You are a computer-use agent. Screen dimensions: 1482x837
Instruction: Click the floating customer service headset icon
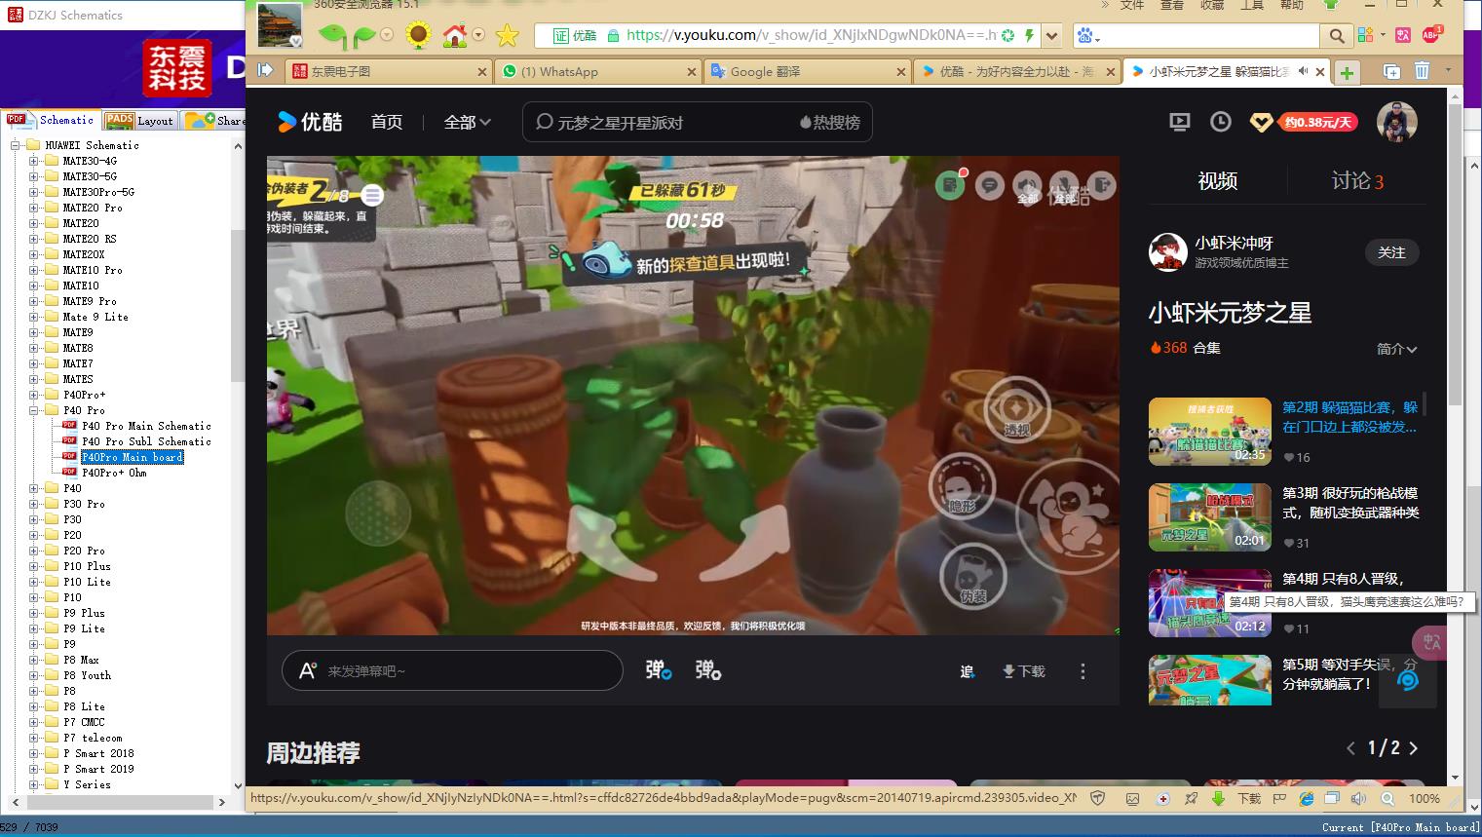pos(1408,680)
